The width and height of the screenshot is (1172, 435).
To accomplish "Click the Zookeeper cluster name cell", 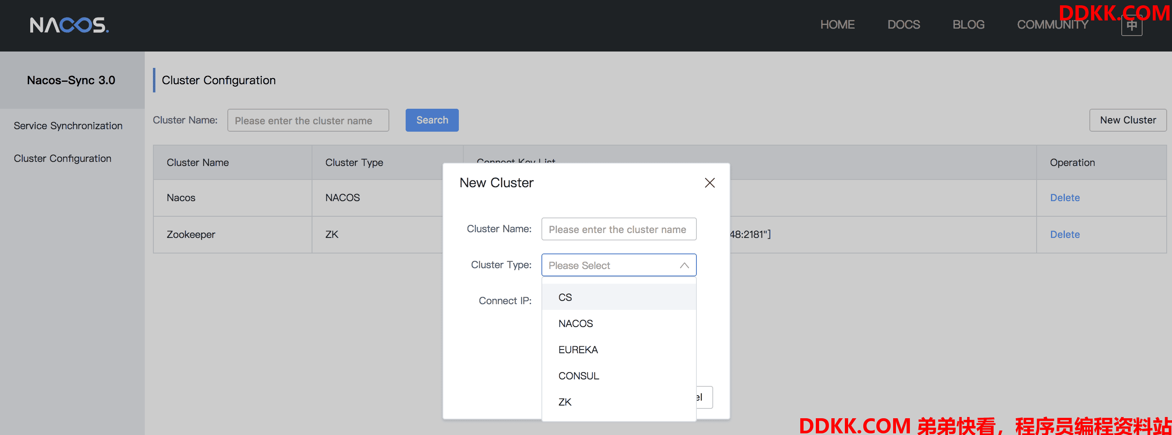I will (233, 234).
